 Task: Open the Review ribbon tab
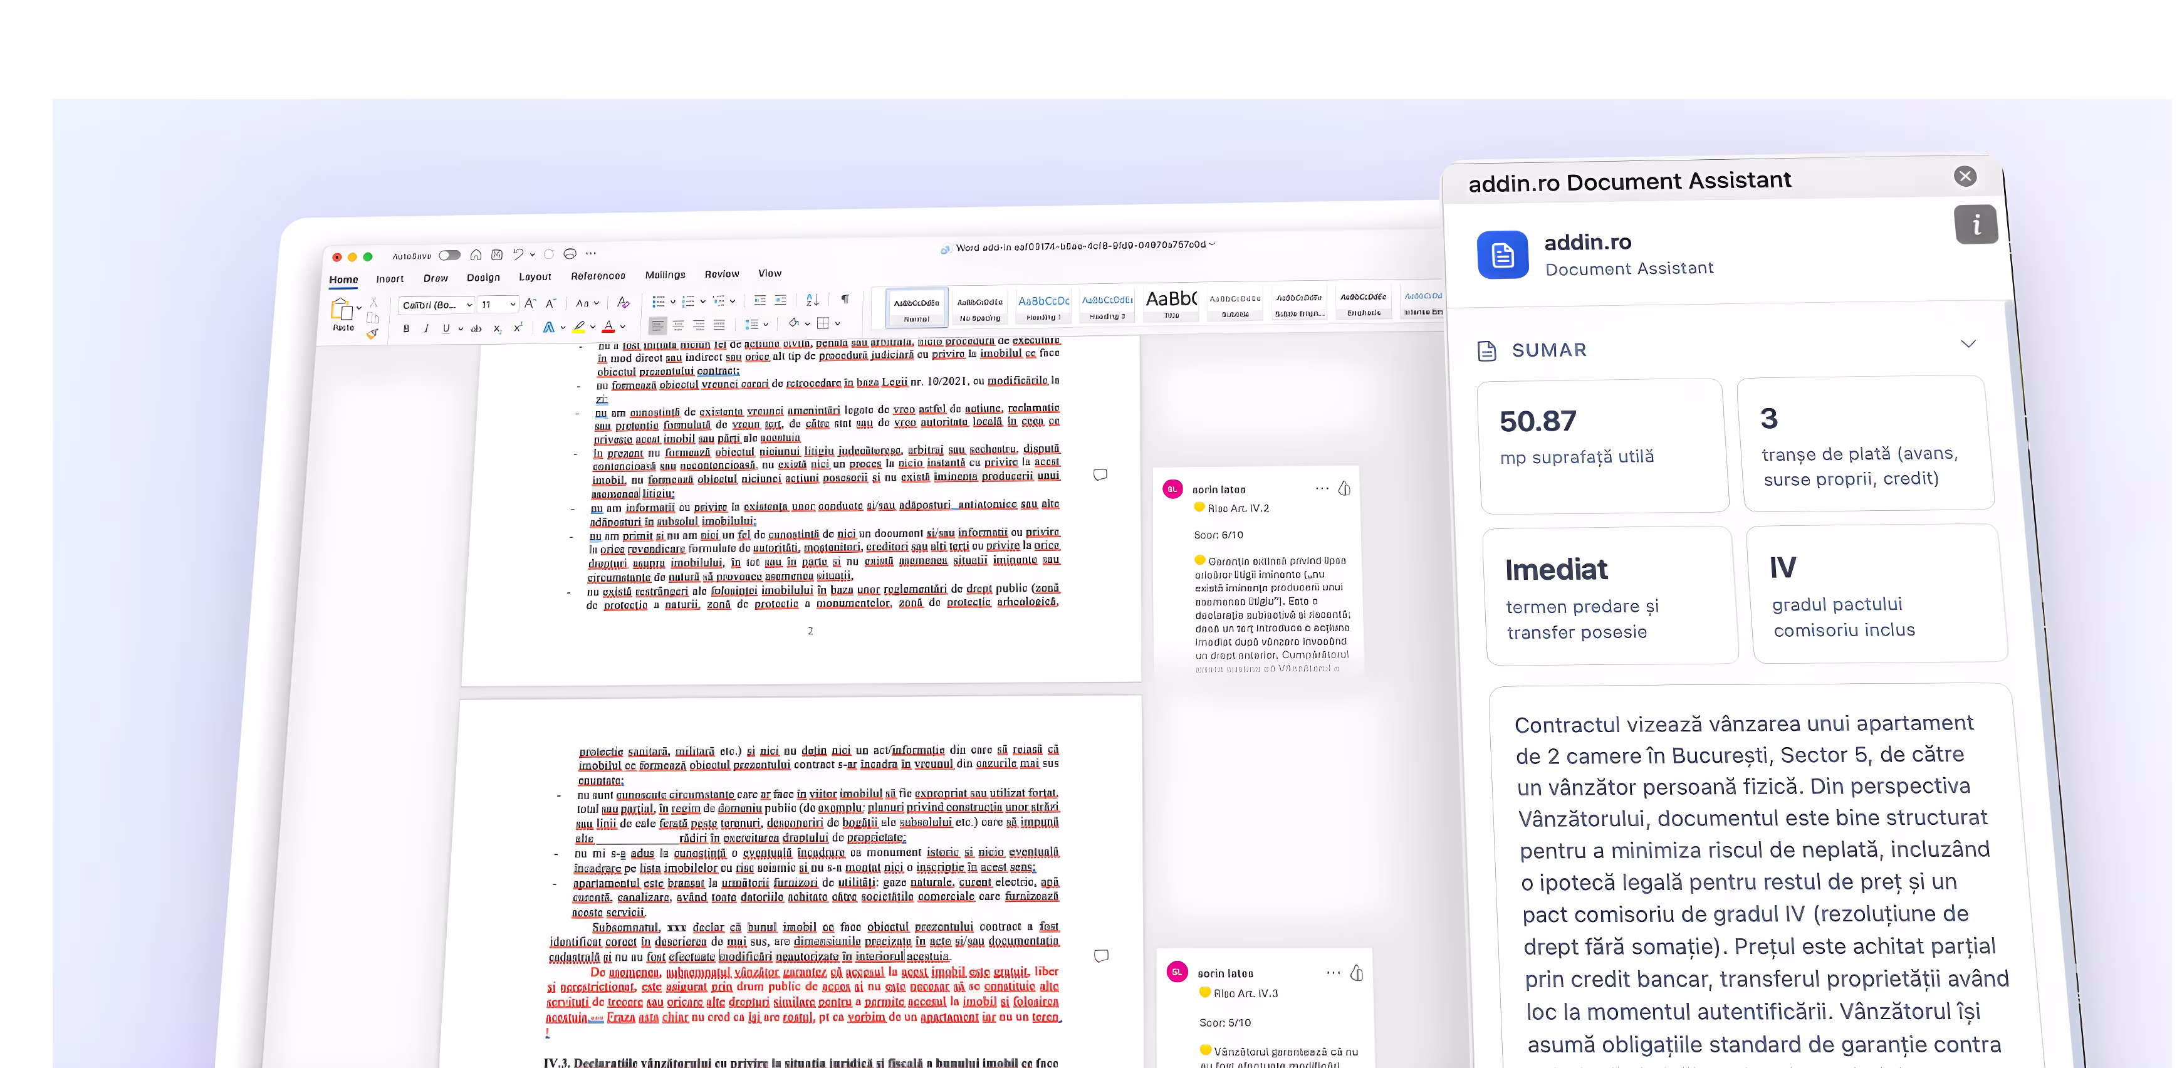pos(722,274)
